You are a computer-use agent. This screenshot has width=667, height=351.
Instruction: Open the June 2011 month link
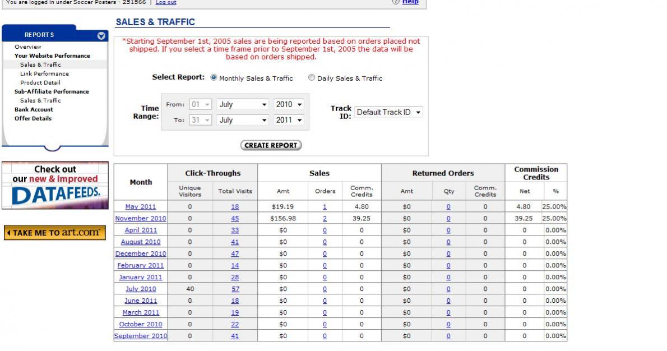(140, 301)
